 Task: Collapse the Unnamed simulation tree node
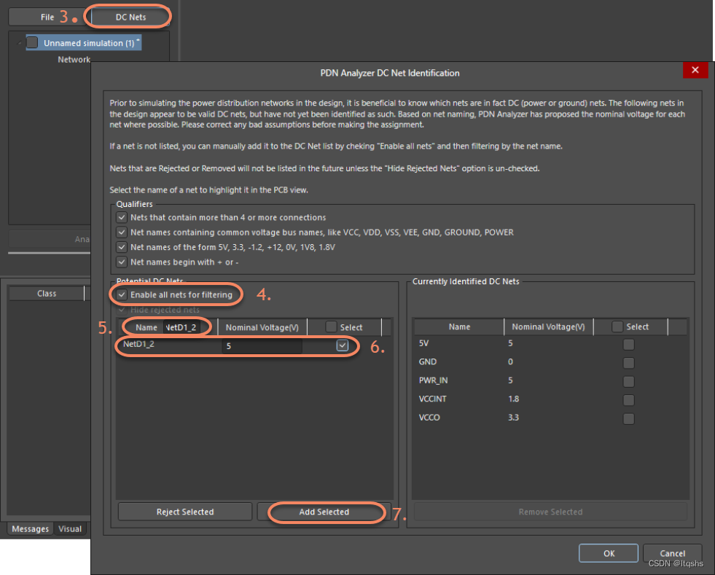(x=19, y=43)
